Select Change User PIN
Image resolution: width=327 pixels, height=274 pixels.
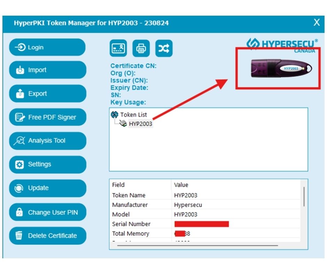point(48,212)
